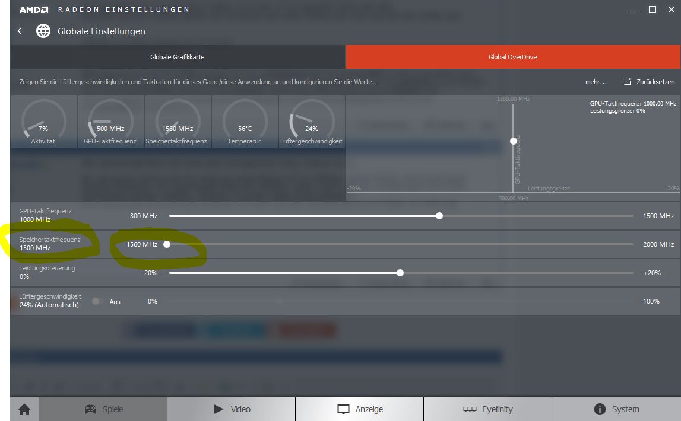The image size is (681, 421).
Task: Click the GPU-Taktfrequenz 500 MHz gauge
Action: (x=110, y=122)
